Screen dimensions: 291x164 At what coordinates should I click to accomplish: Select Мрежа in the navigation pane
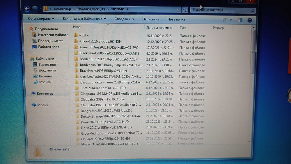click(42, 105)
